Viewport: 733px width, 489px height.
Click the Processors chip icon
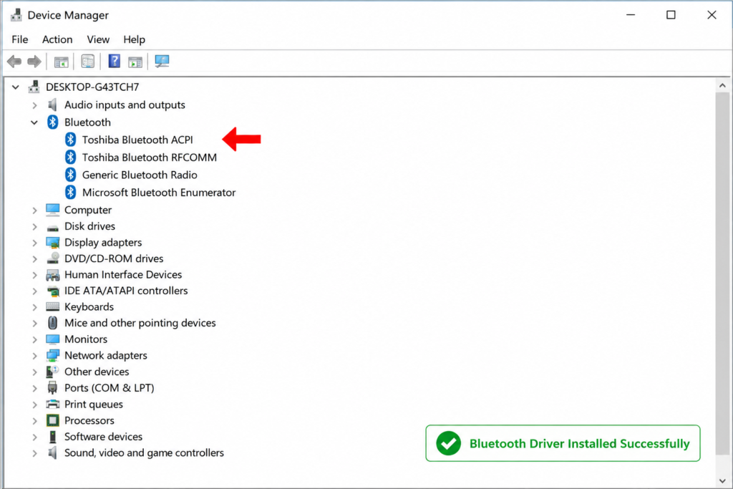click(52, 421)
